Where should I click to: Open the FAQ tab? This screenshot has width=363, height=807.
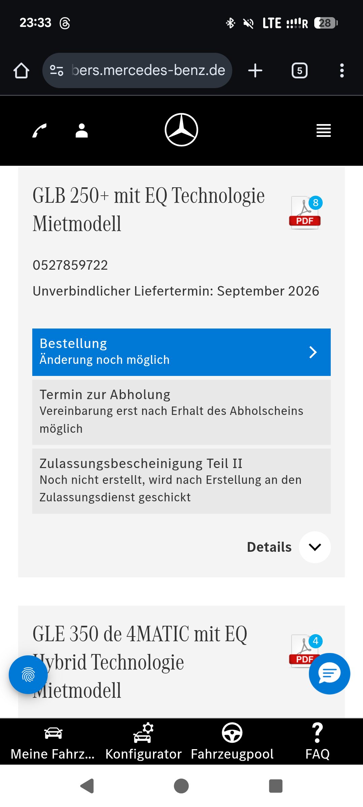tap(318, 742)
